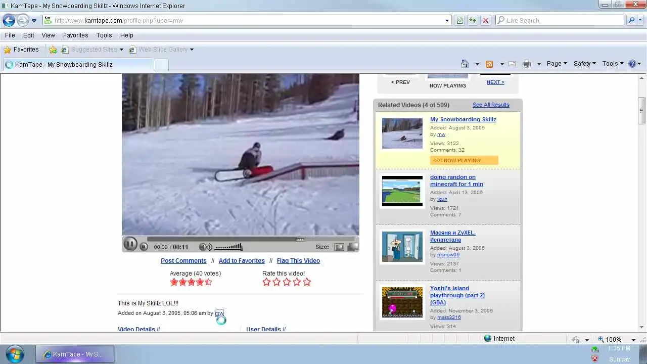Open the command bar Tools dropdown
Viewport: 647px width, 364px height.
pos(613,64)
